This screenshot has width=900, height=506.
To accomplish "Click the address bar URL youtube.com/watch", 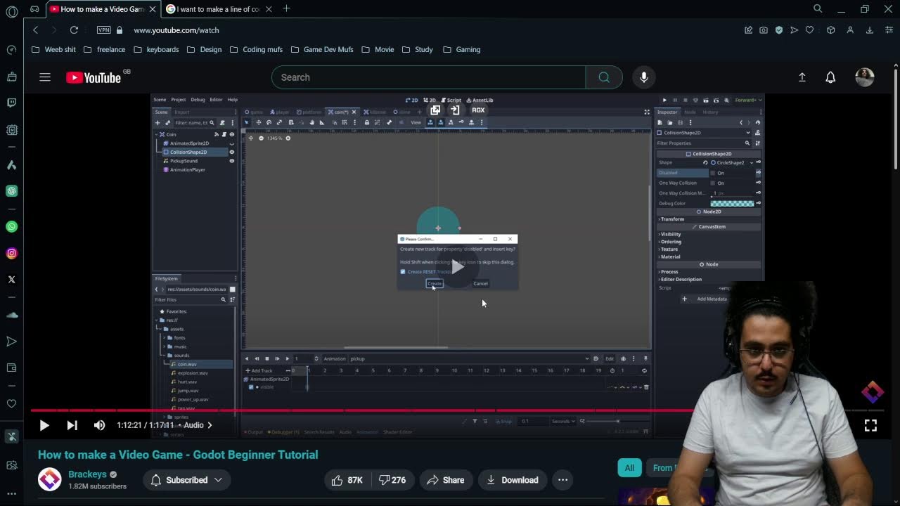I will [x=176, y=30].
